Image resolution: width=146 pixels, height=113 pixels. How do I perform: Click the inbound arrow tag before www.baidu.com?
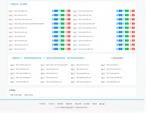pos(103,82)
